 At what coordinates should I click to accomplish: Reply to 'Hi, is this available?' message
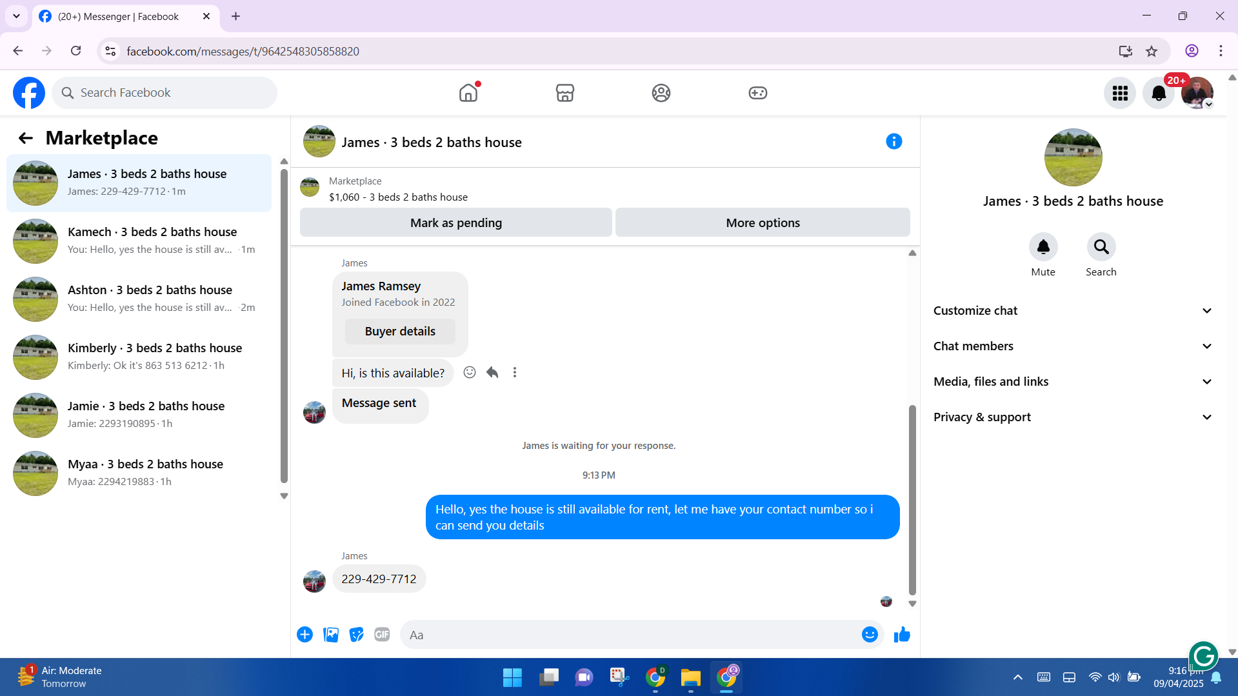click(492, 372)
